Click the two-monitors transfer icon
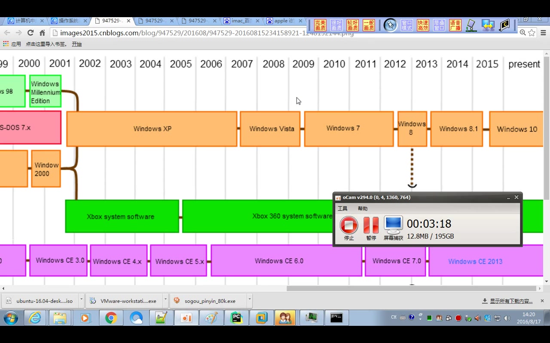 pos(488,25)
